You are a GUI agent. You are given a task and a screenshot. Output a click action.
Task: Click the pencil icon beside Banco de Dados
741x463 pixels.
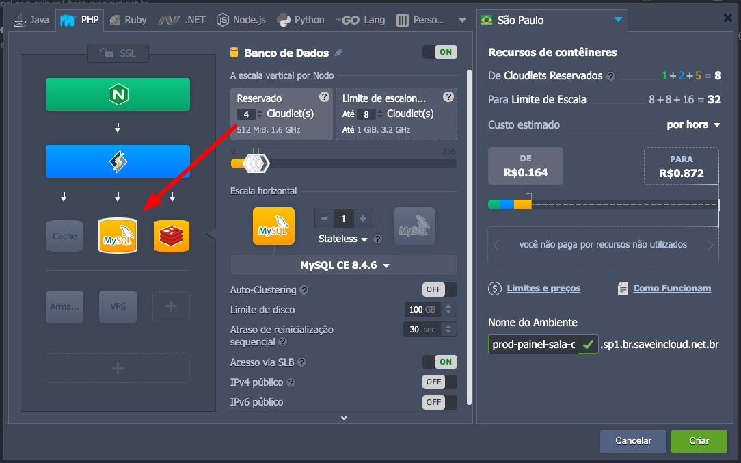(339, 53)
